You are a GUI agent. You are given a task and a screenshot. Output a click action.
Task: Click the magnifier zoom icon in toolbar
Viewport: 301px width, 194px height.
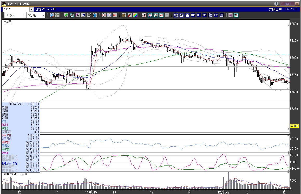[51, 15]
